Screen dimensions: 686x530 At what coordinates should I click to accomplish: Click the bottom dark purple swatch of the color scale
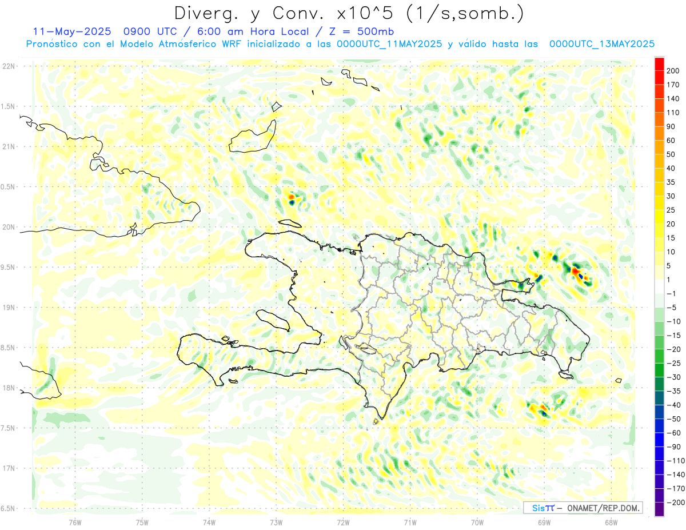[659, 509]
